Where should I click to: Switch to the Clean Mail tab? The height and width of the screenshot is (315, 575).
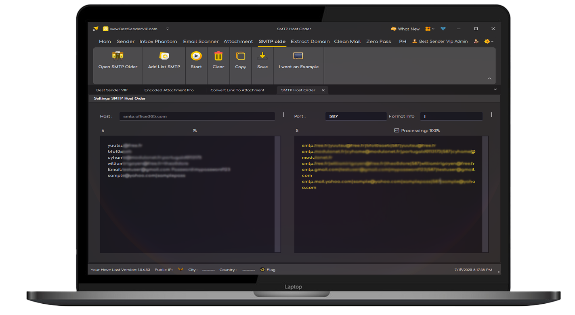347,41
